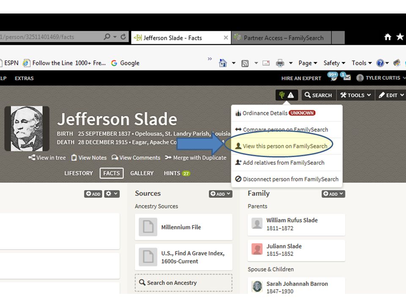Open Sarah Johannah Barron family card
The image size is (406, 304).
pos(296,286)
